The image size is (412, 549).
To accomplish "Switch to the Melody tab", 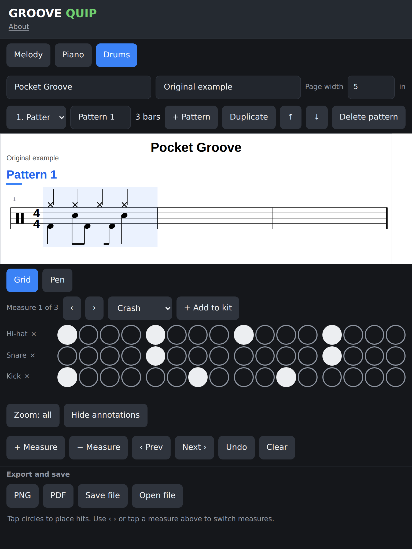I will point(28,55).
